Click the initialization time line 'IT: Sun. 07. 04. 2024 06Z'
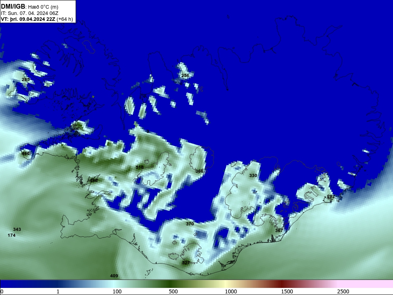Screen dimensions: 393x295 coord(29,13)
